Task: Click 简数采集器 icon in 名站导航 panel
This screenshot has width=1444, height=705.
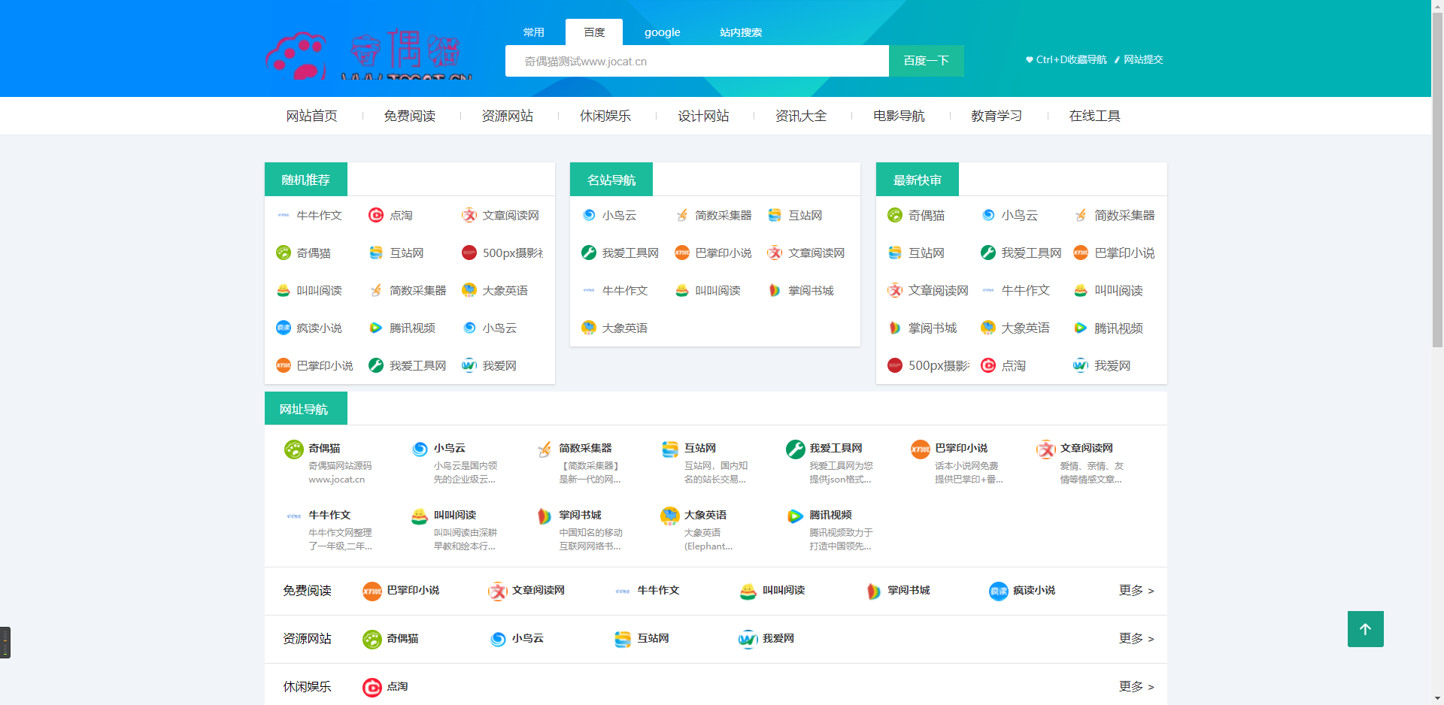Action: point(682,216)
